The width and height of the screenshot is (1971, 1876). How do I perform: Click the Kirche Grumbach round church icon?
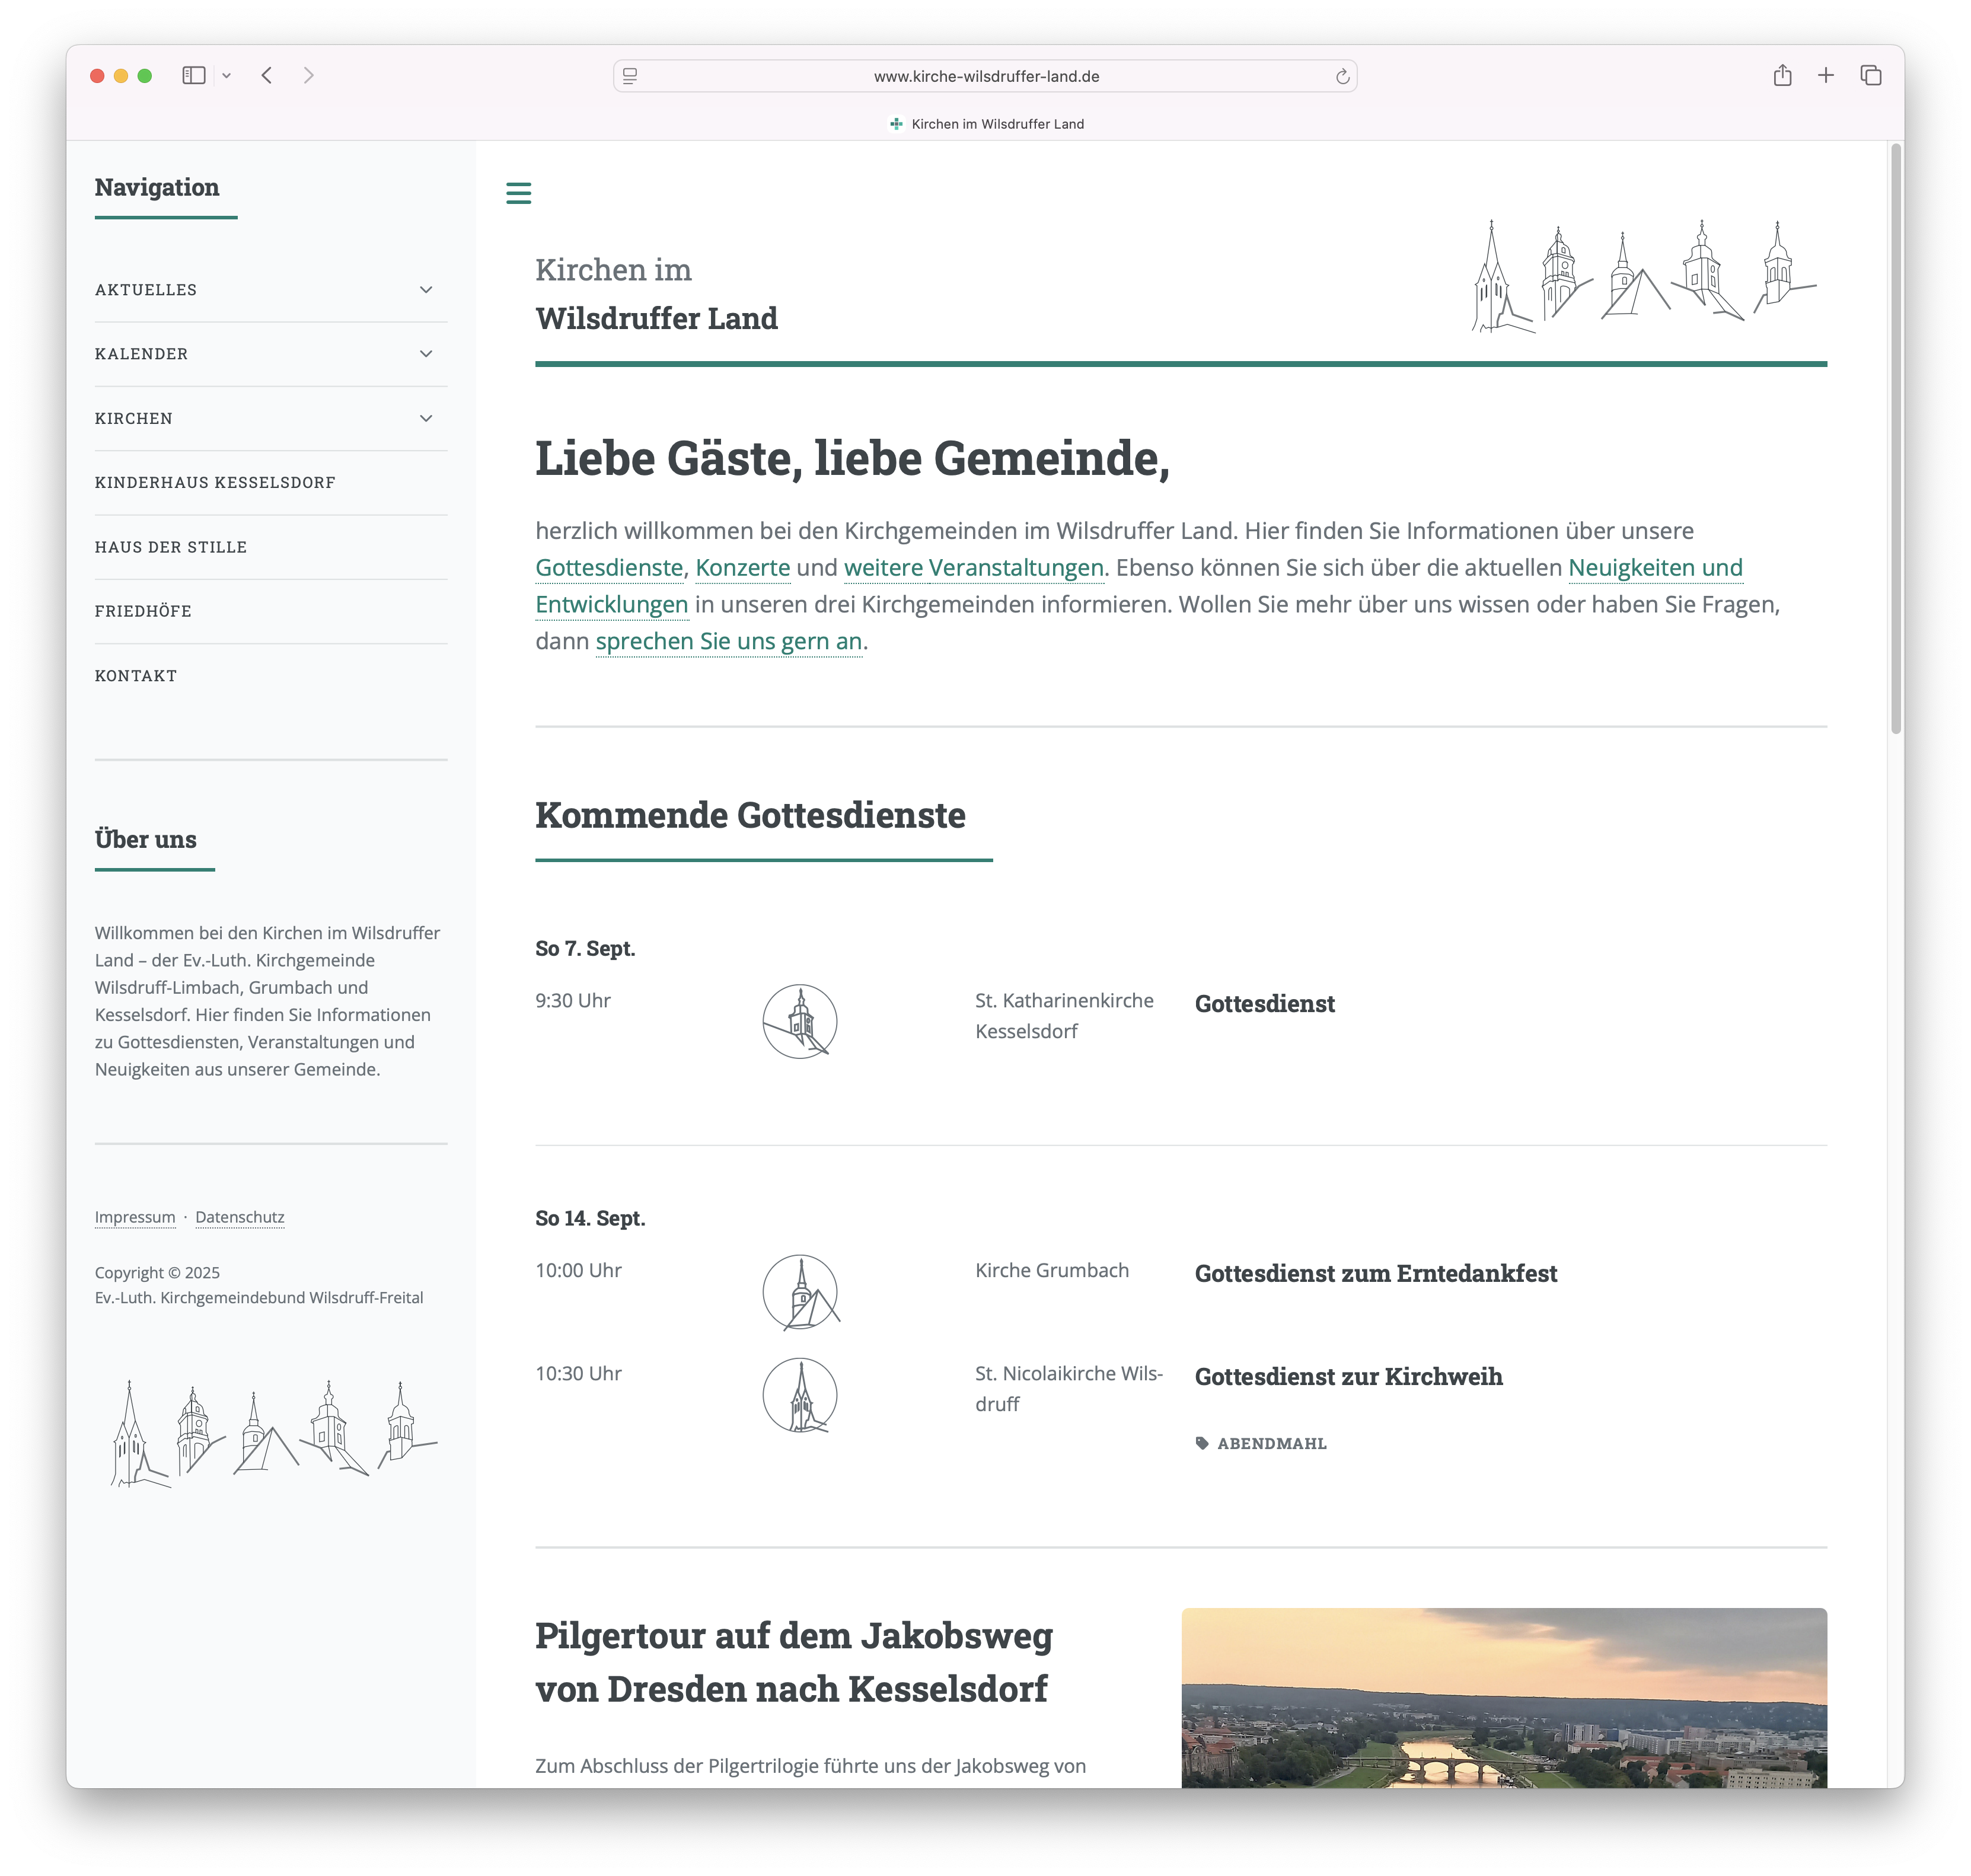799,1292
